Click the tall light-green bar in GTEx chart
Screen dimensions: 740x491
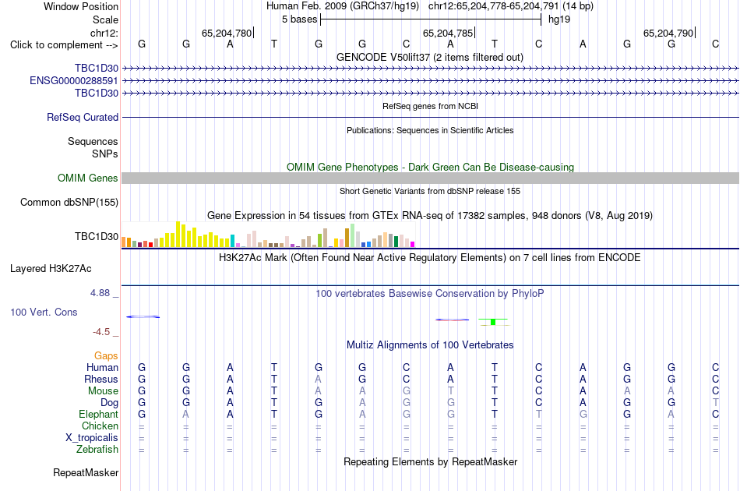(353, 235)
